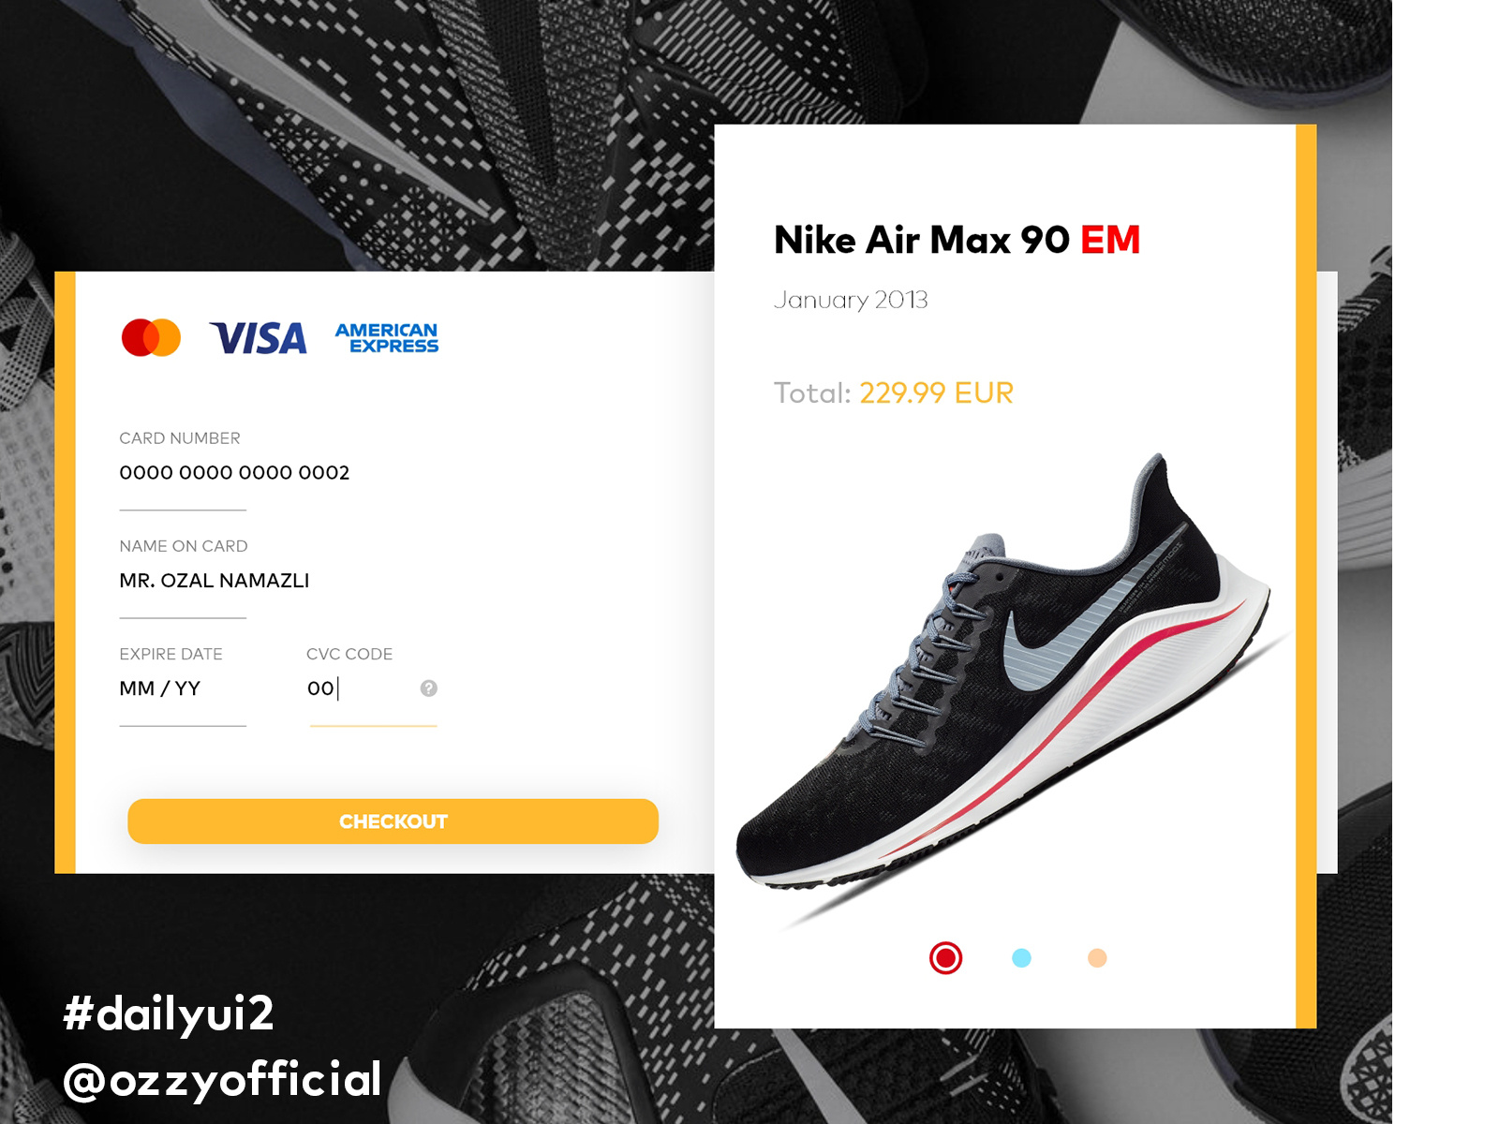The height and width of the screenshot is (1124, 1499).
Task: Click the yellow CHECKOUT button
Action: (393, 821)
